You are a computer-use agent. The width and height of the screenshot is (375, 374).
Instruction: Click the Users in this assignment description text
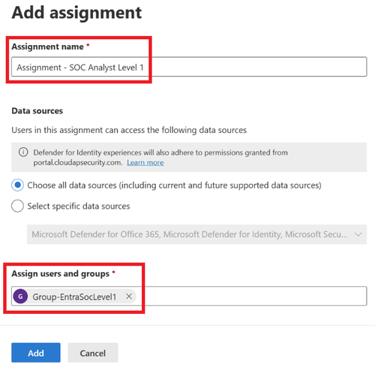129,130
